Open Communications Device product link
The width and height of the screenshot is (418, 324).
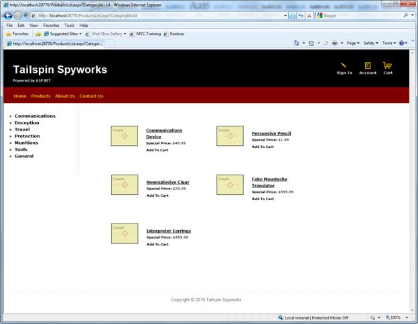click(x=164, y=133)
